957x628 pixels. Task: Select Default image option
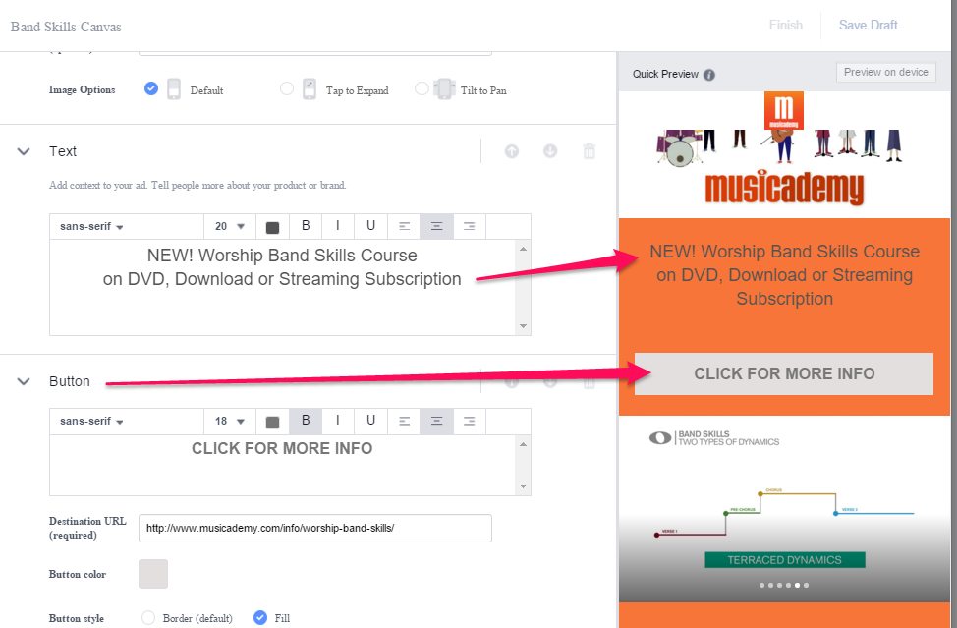[151, 89]
